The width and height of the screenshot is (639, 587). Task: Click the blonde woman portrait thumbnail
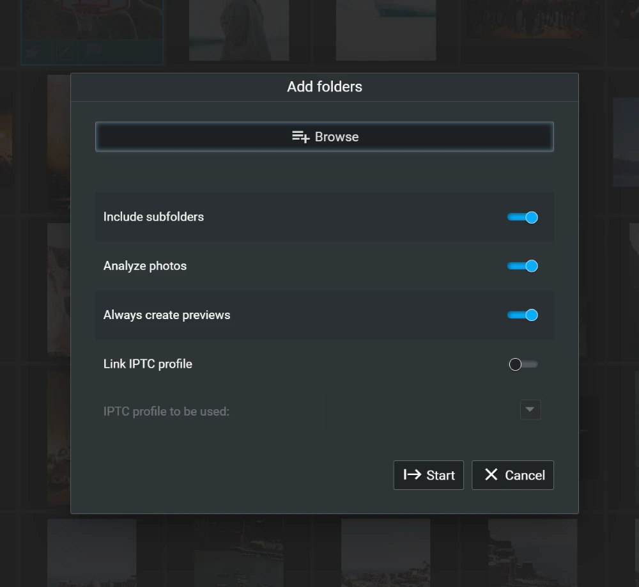tap(238, 29)
